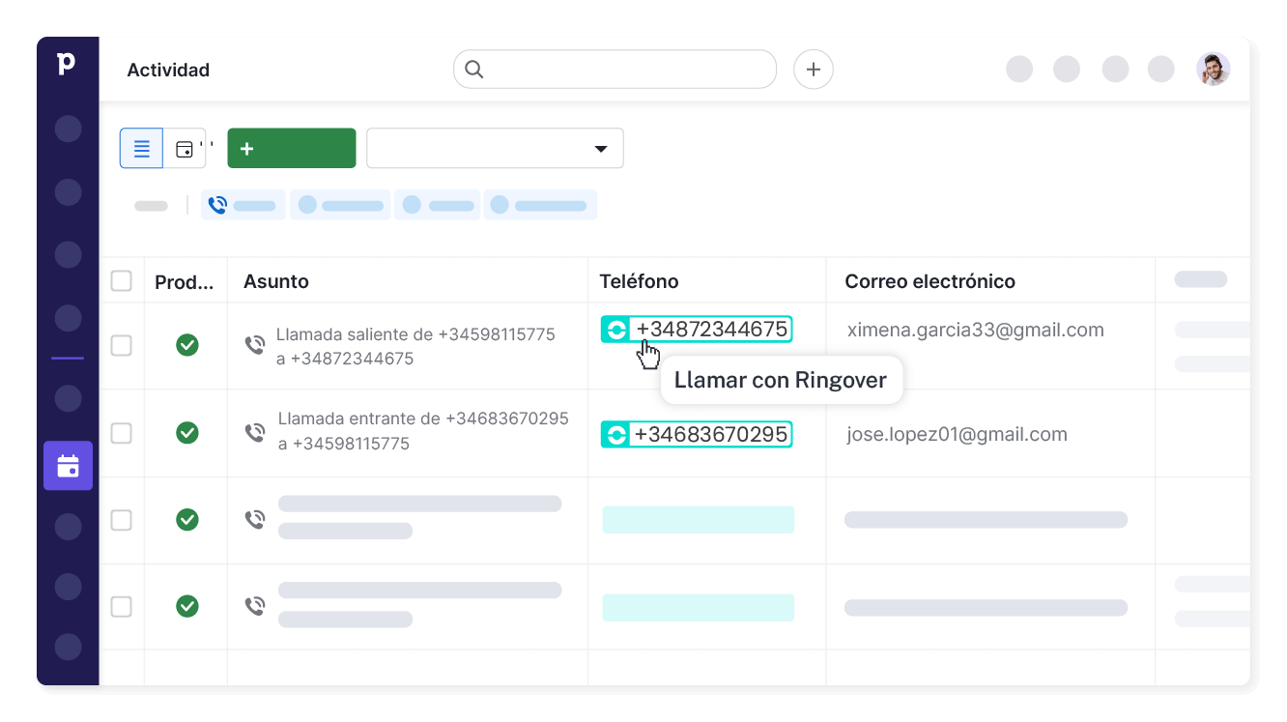Click the search magnifier icon

tap(473, 69)
